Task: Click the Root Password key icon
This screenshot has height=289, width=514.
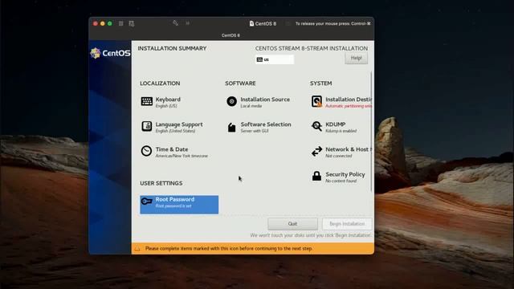Action: click(146, 201)
